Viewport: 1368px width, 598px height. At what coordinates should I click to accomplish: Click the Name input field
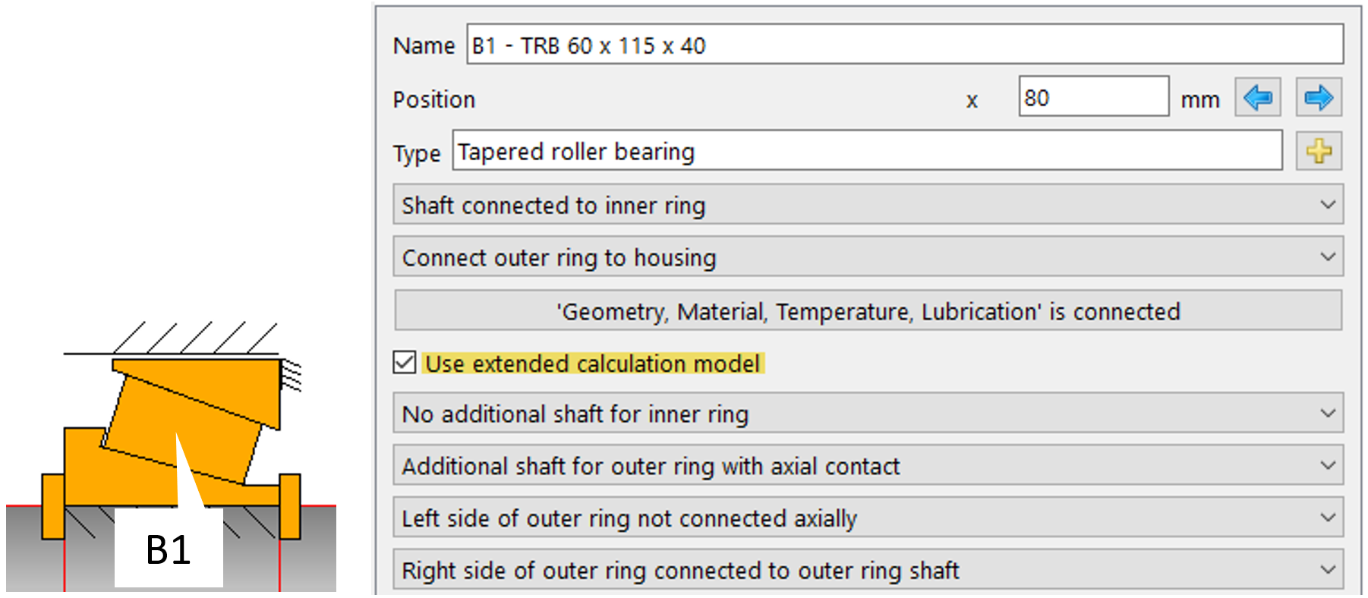click(903, 45)
